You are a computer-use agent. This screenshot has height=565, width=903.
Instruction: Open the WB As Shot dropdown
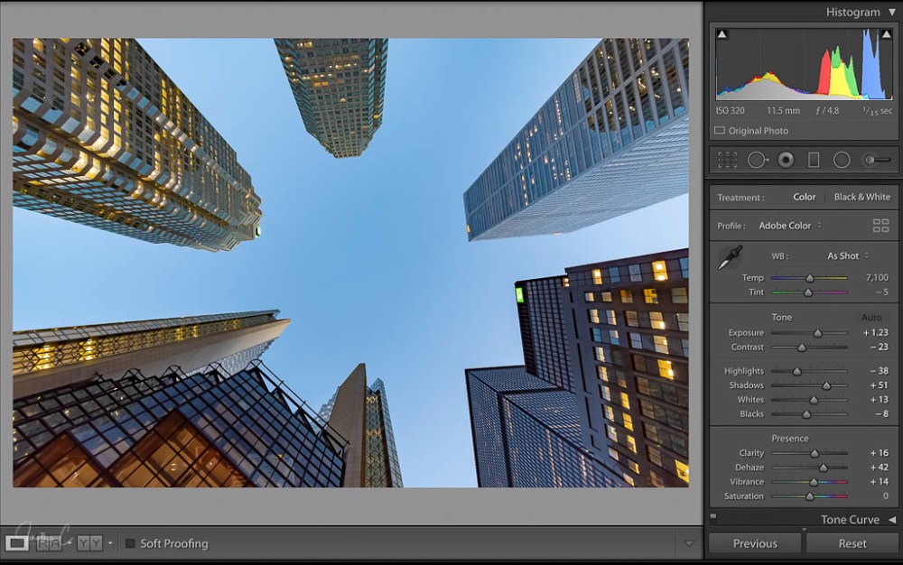tap(848, 255)
